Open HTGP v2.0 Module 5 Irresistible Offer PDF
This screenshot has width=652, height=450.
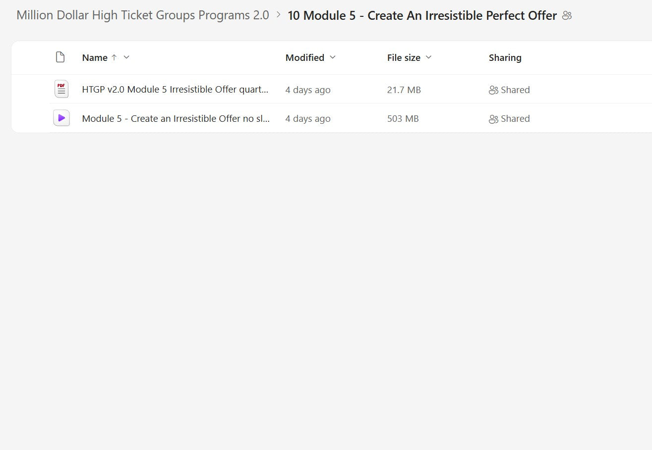pos(175,90)
